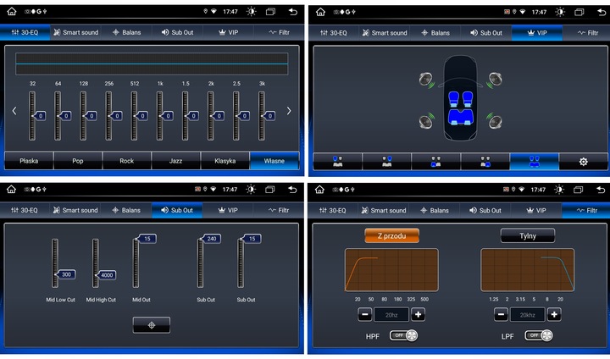
Task: Choose the Z przodu filter button
Action: tap(391, 235)
